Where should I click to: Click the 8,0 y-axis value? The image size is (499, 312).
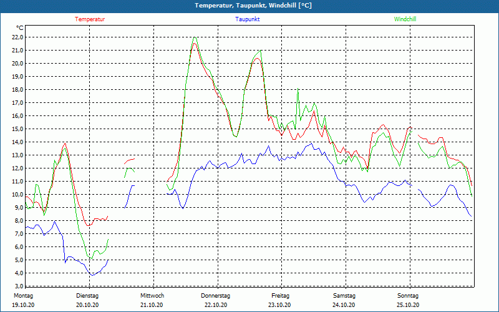click(19, 221)
